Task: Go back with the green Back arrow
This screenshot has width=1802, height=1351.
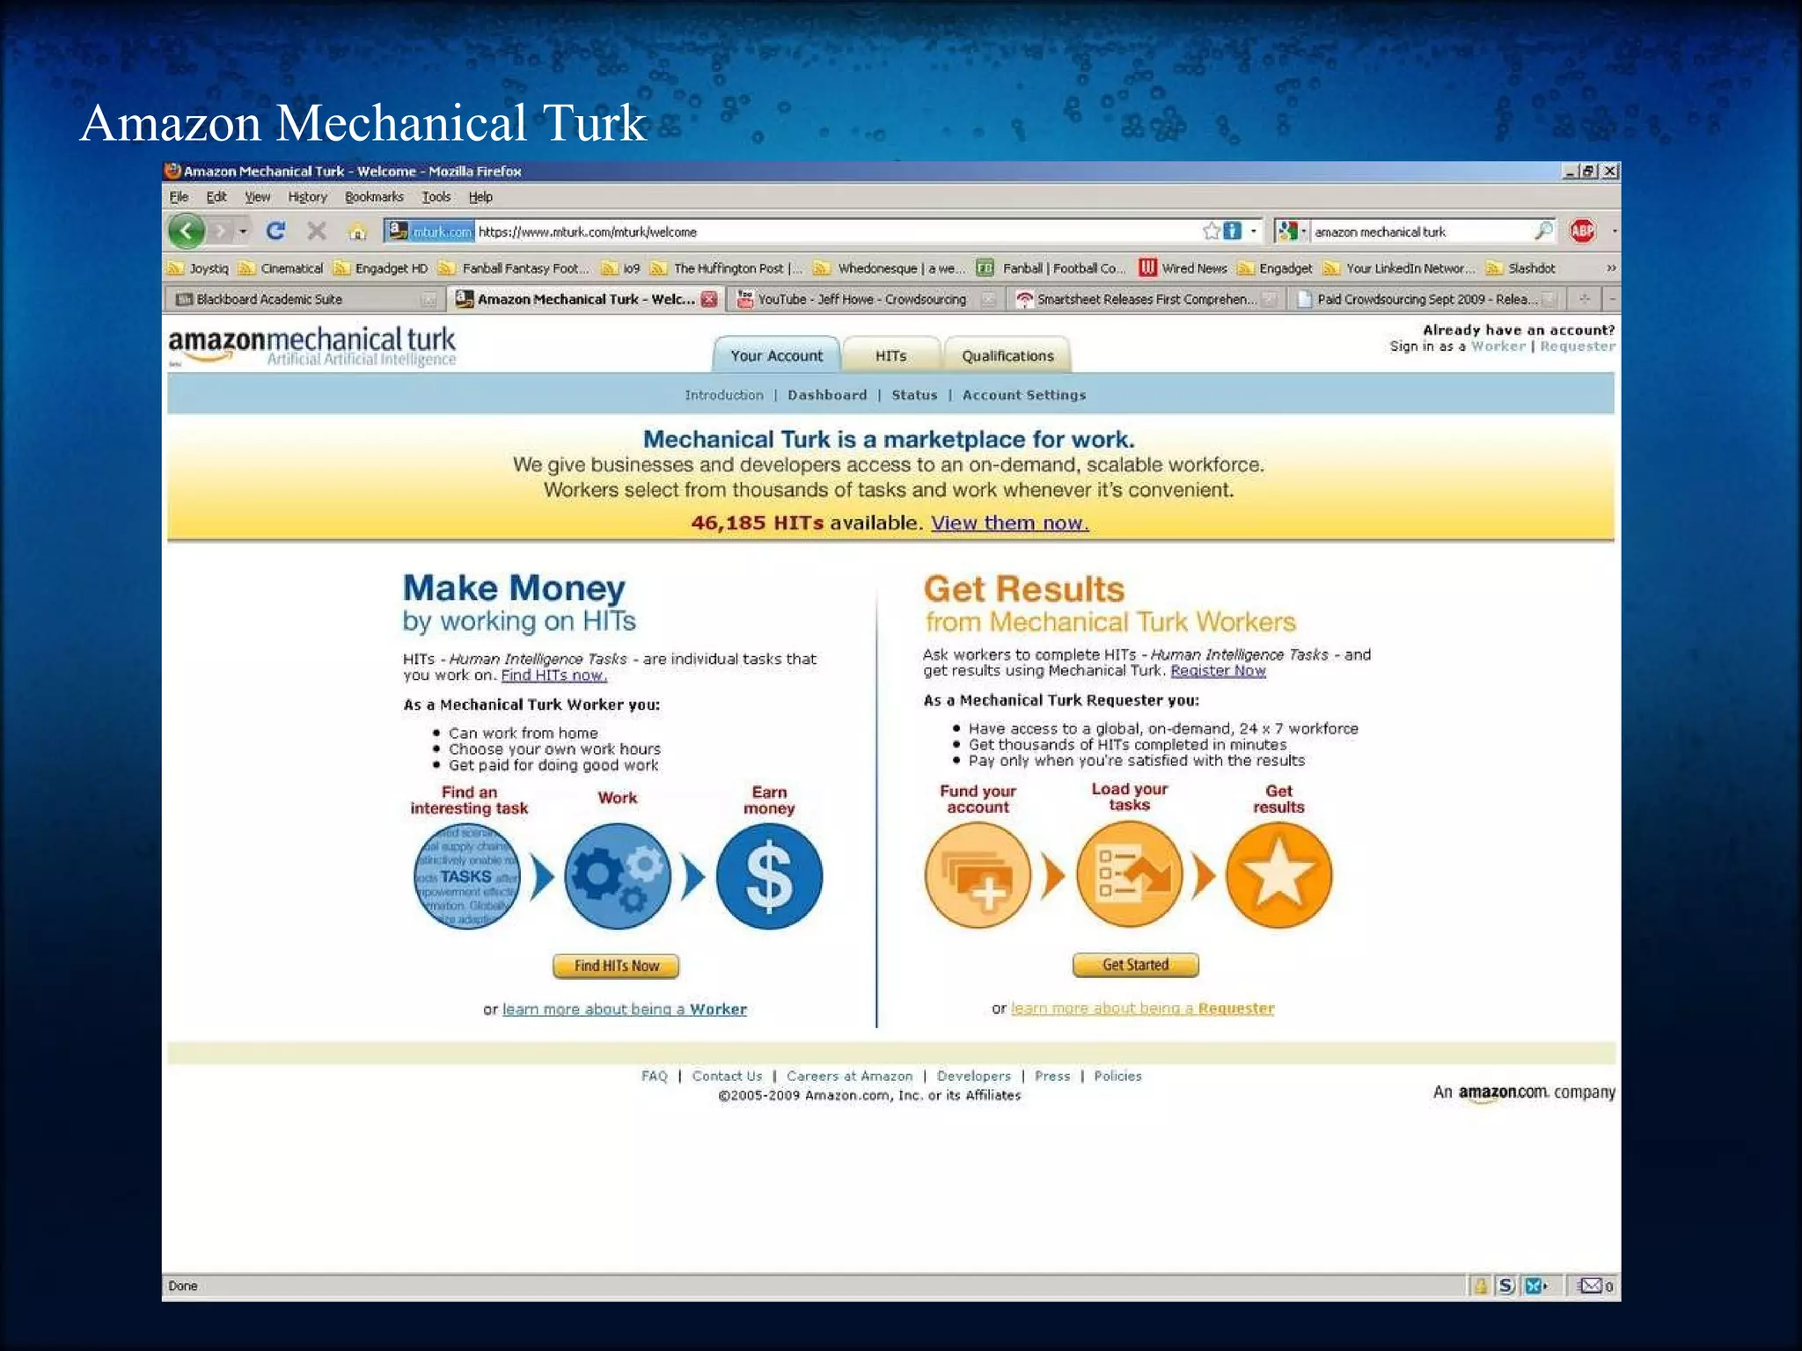Action: [187, 231]
